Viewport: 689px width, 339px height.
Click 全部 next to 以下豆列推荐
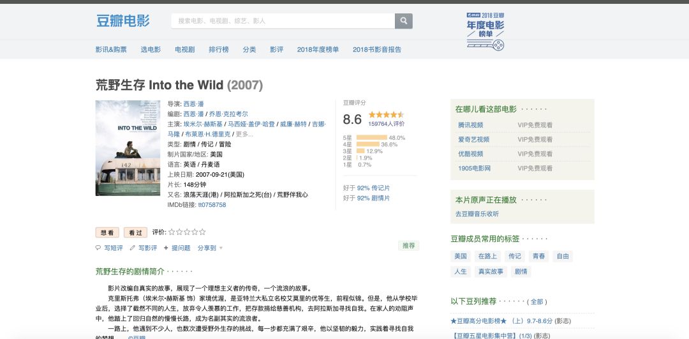537,301
